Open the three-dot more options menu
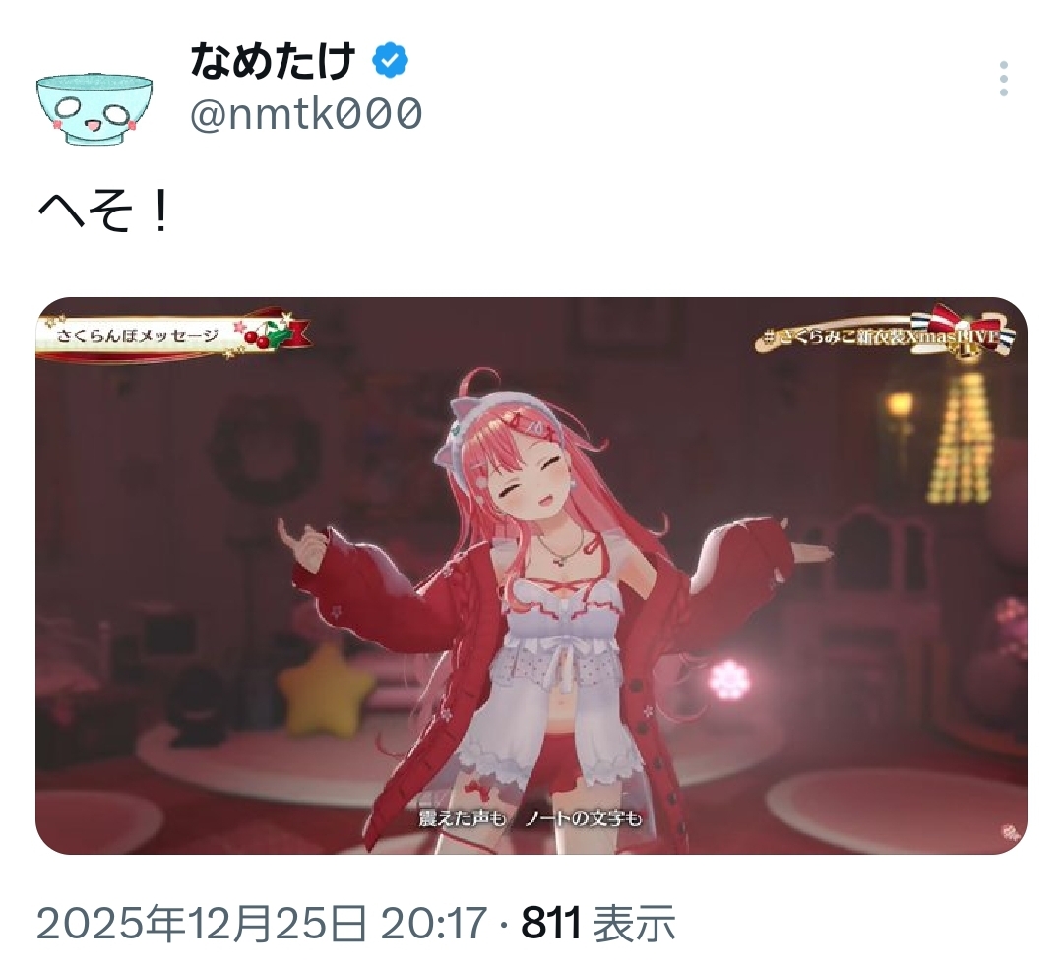Screen dimensions: 1063x967 [1004, 79]
